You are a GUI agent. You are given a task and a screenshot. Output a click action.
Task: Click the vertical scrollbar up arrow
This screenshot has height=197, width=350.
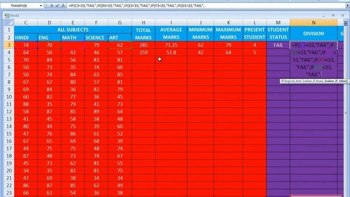click(346, 23)
